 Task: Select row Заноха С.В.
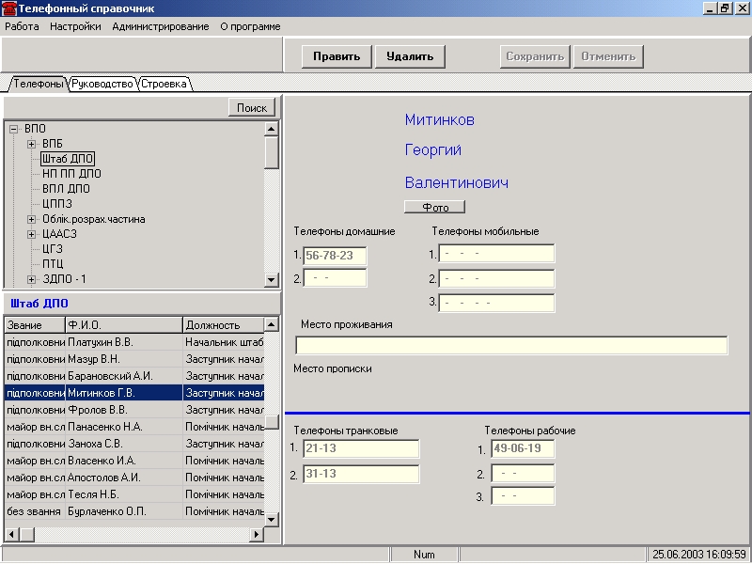tap(134, 444)
